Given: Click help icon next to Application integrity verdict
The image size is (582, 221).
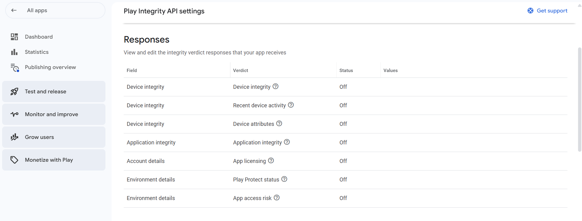Looking at the screenshot, I should click(287, 142).
